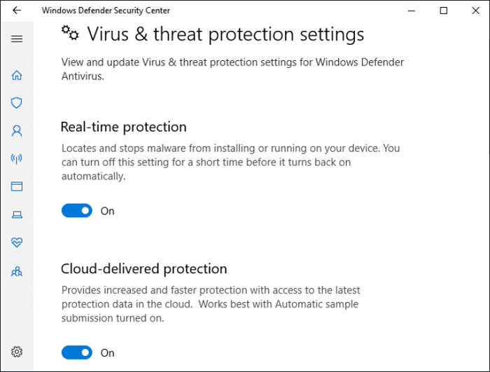Turn off Real-time protection toggle
The height and width of the screenshot is (372, 490).
tap(77, 211)
